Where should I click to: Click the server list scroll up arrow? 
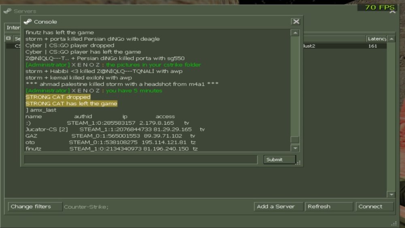[391, 39]
